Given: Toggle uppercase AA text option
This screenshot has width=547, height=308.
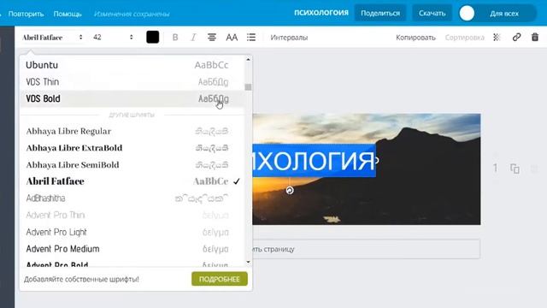Looking at the screenshot, I should pyautogui.click(x=232, y=38).
